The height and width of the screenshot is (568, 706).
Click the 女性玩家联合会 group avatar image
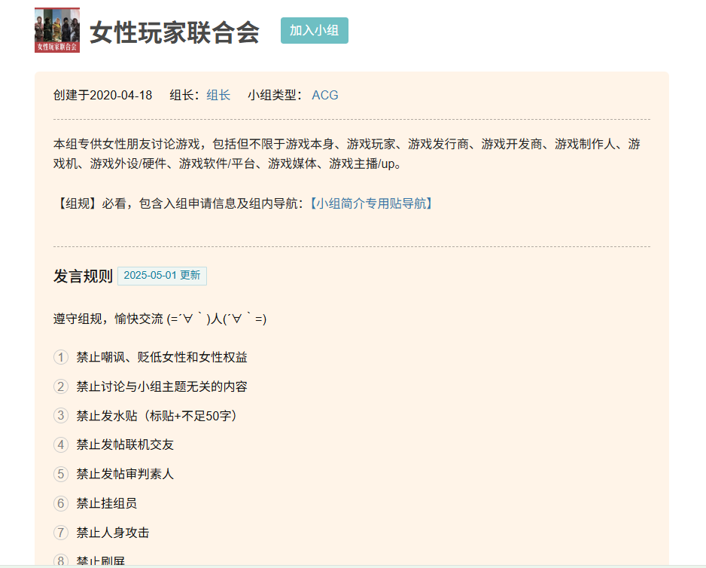57,30
